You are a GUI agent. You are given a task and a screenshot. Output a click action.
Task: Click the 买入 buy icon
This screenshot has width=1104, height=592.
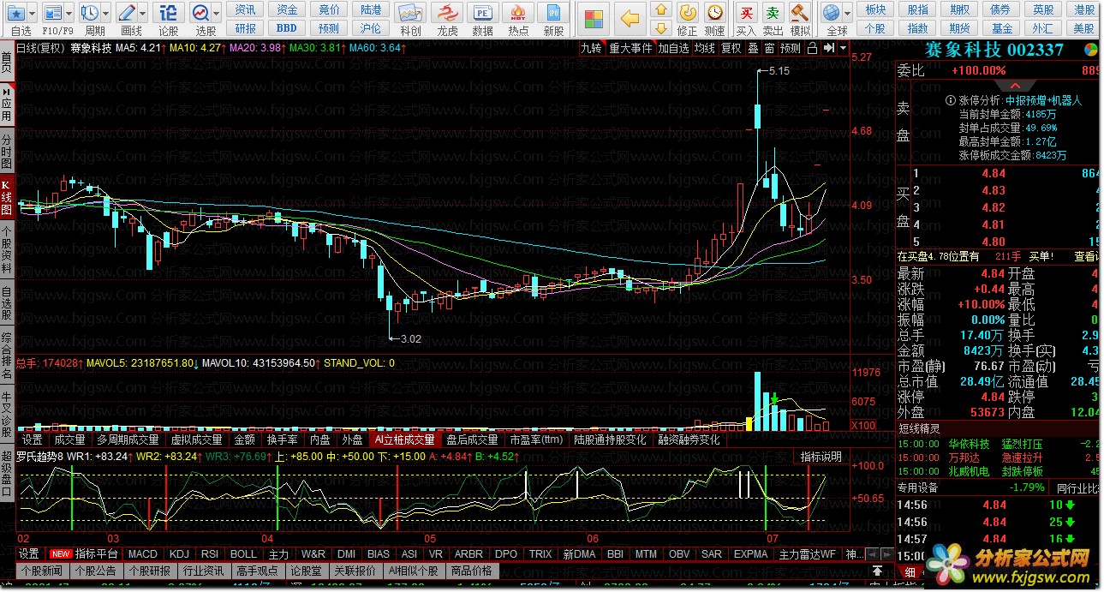[x=747, y=13]
